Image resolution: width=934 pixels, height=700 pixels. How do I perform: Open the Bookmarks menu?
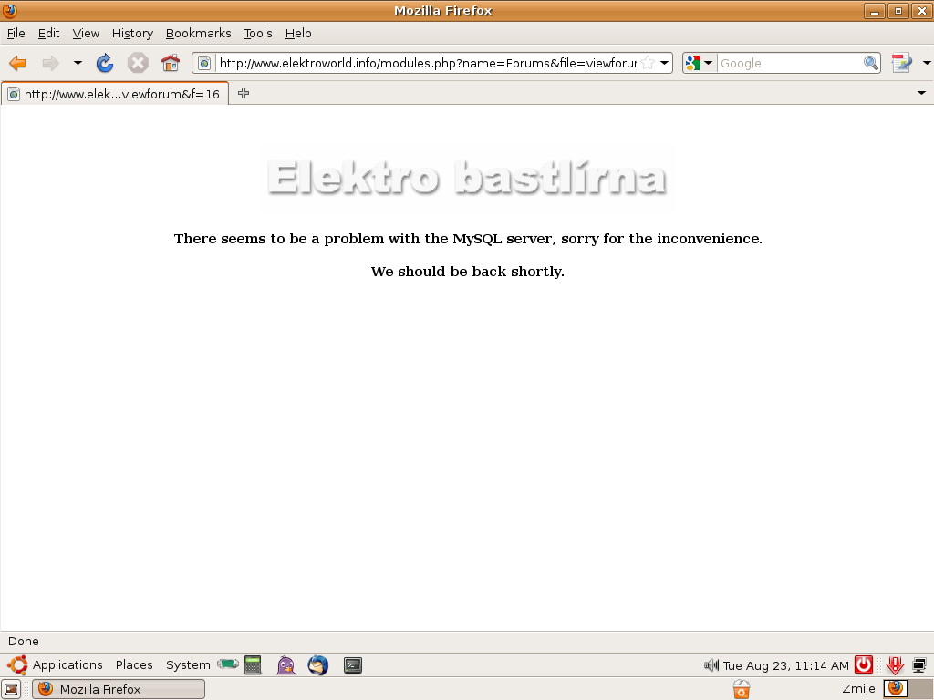coord(198,33)
